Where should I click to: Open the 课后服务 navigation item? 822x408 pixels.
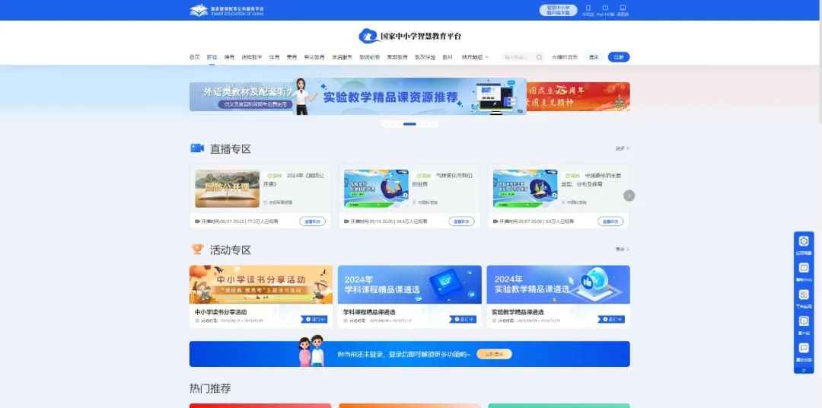click(x=342, y=57)
